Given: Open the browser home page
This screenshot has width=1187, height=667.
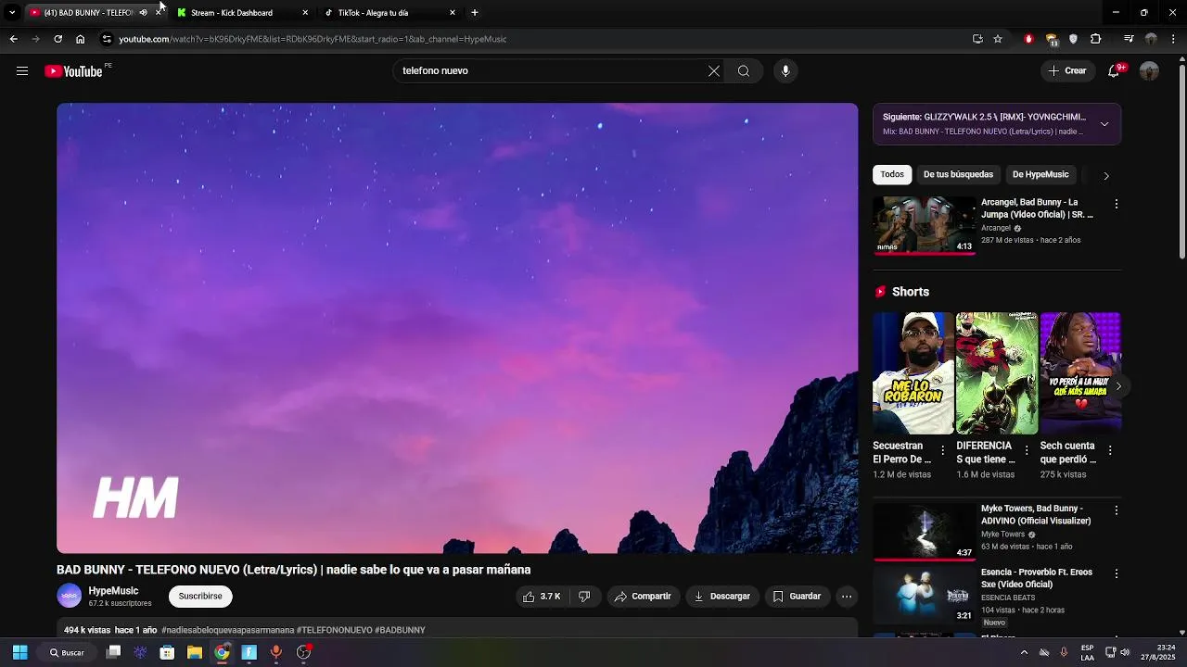Looking at the screenshot, I should click(80, 39).
